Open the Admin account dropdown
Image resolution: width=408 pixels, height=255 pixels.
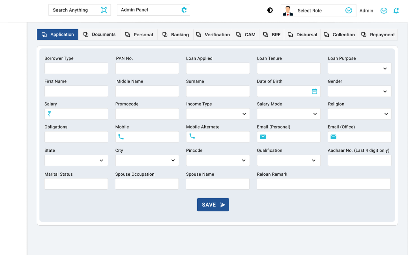tap(384, 11)
